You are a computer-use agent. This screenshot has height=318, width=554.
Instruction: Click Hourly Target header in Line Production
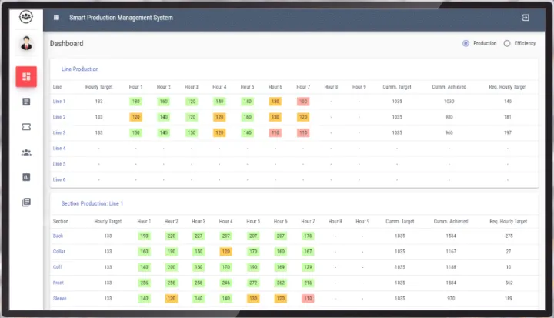click(x=99, y=87)
